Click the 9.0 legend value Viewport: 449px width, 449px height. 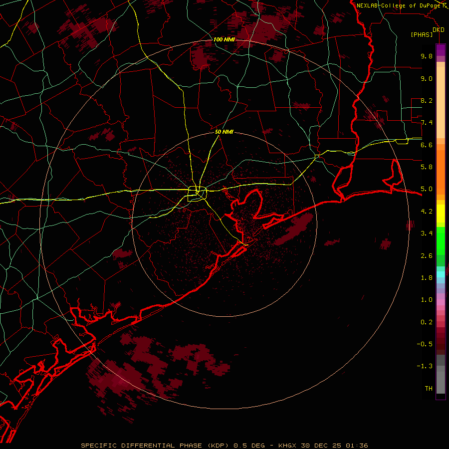tap(427, 78)
